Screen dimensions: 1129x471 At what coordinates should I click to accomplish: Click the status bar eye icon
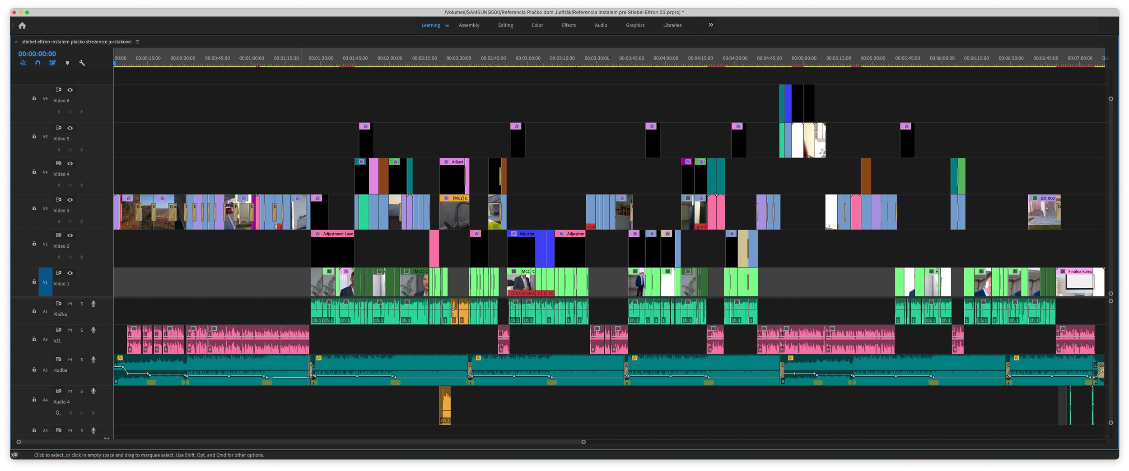[x=14, y=455]
